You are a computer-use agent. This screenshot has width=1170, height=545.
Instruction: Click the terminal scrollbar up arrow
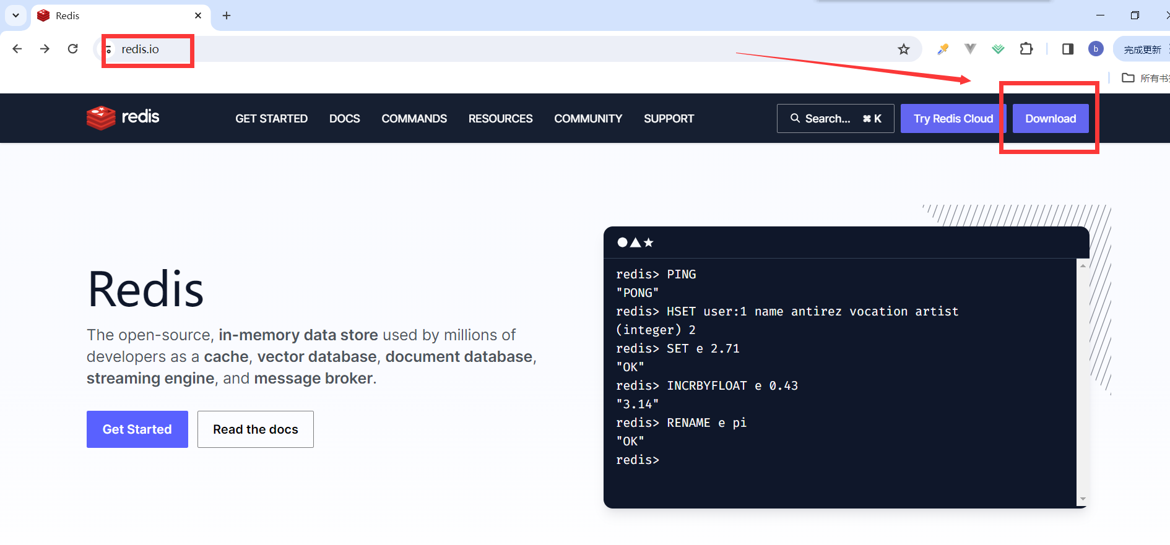coord(1083,266)
